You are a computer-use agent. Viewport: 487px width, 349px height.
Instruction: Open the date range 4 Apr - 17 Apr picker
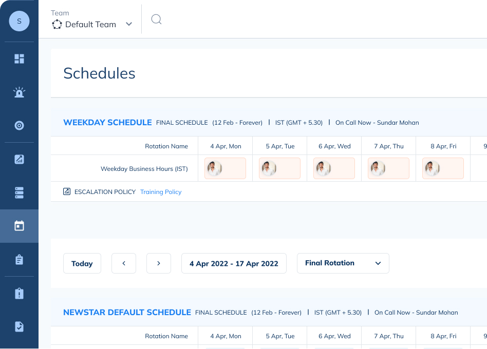coord(234,263)
